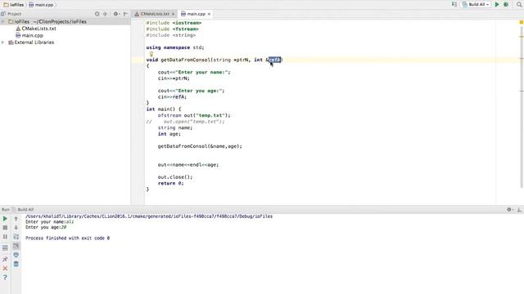The height and width of the screenshot is (294, 524).
Task: Click the 'ofstream out("temp.txt");' line
Action: [x=194, y=115]
